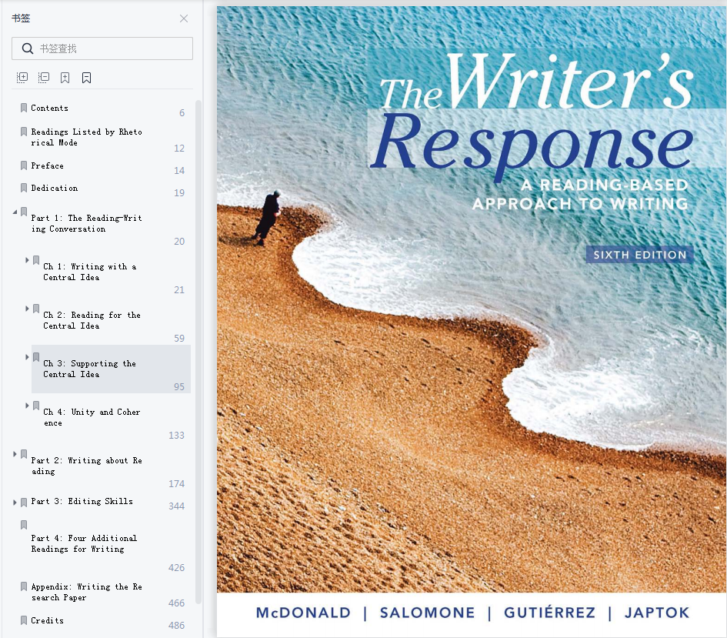Click the bookmark icon for Part 1
Screen dimensions: 727x638
click(x=24, y=212)
